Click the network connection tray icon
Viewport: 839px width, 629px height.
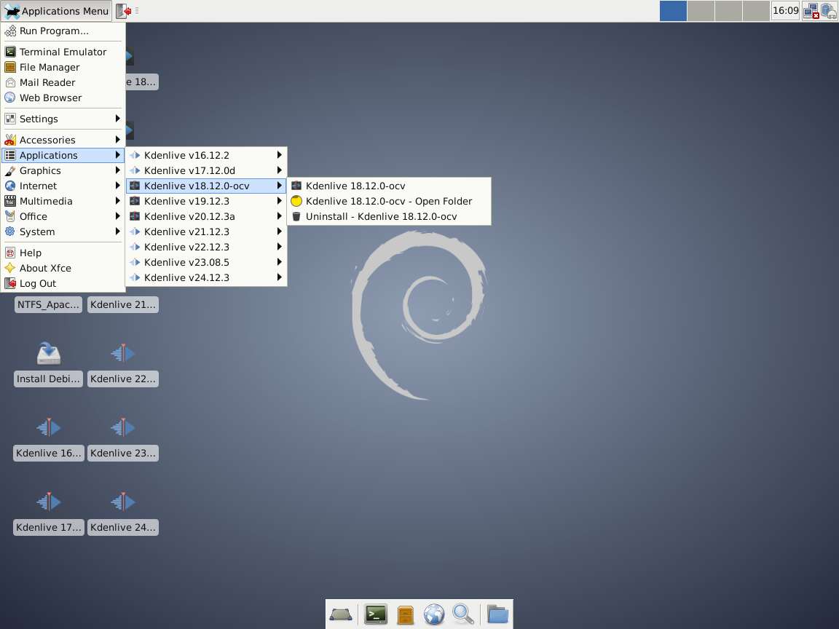point(811,11)
